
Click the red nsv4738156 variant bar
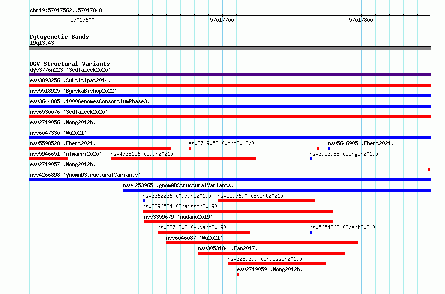click(x=183, y=159)
